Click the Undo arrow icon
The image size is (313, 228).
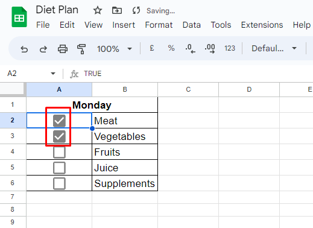(24, 49)
